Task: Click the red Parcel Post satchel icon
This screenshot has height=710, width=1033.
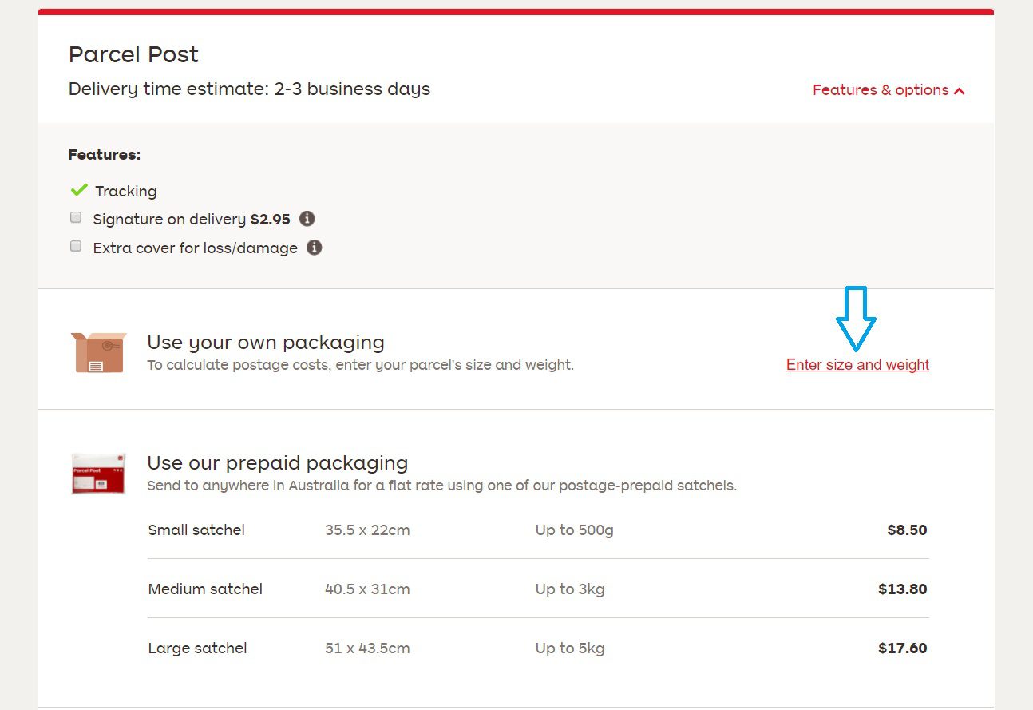Action: coord(97,473)
